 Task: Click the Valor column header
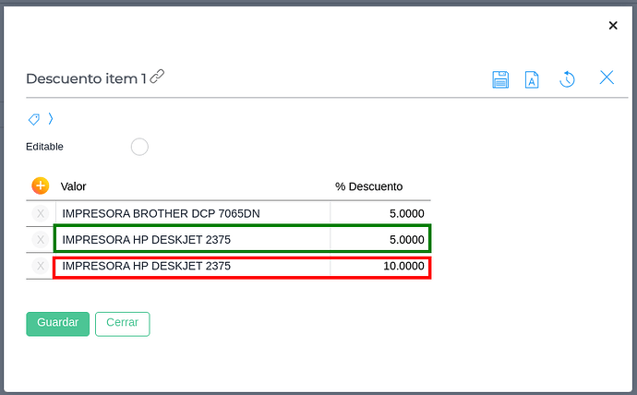click(74, 186)
